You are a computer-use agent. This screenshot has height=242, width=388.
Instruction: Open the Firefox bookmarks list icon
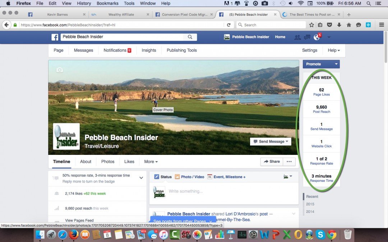point(320,25)
